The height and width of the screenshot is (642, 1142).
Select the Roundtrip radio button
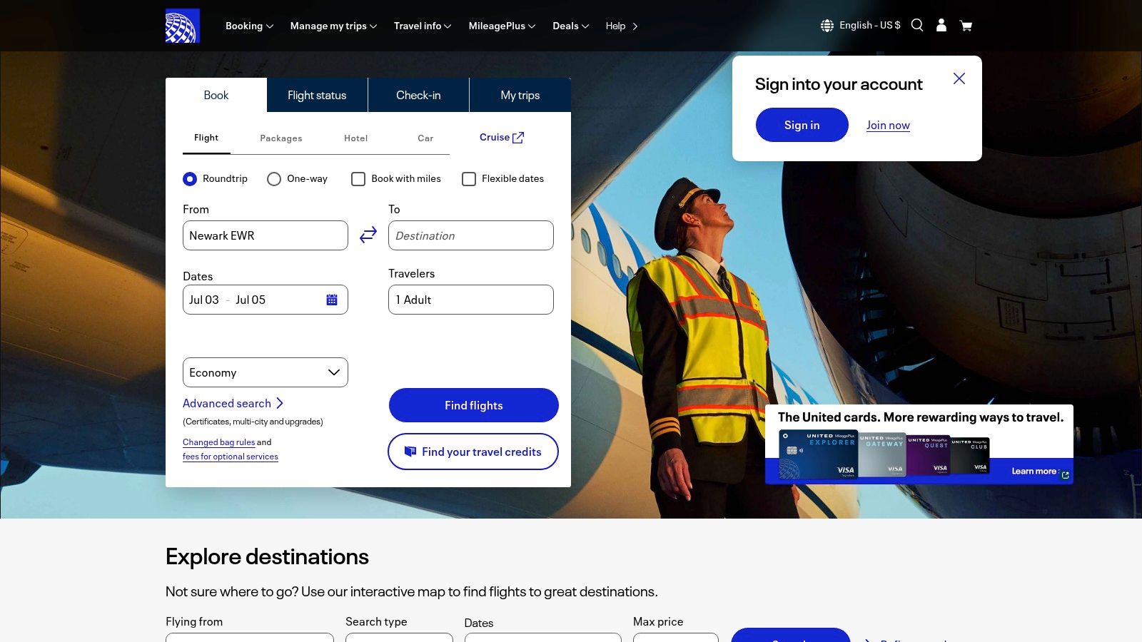190,179
